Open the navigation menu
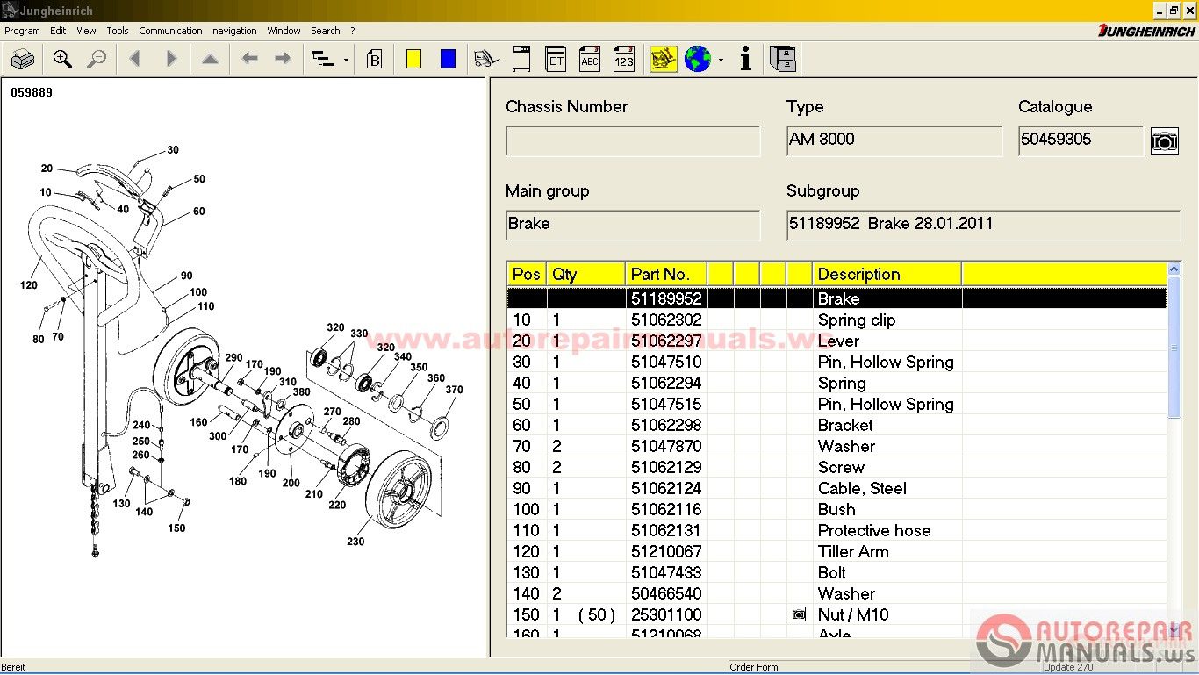Image resolution: width=1199 pixels, height=675 pixels. click(x=234, y=31)
